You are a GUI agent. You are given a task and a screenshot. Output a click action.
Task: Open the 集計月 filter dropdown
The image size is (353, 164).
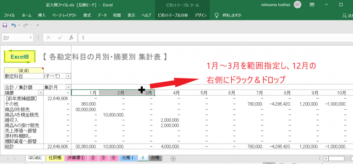coord(69,87)
